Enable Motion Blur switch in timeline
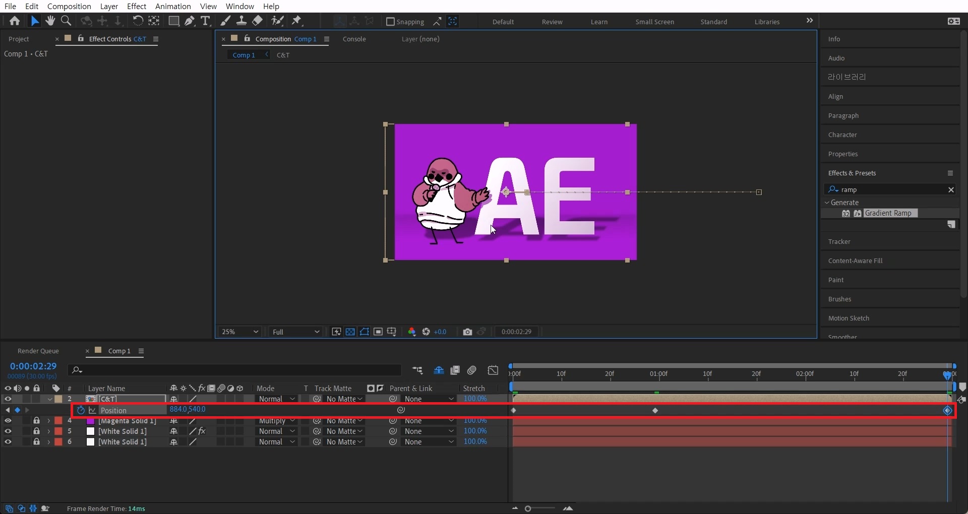968x514 pixels. pos(472,370)
